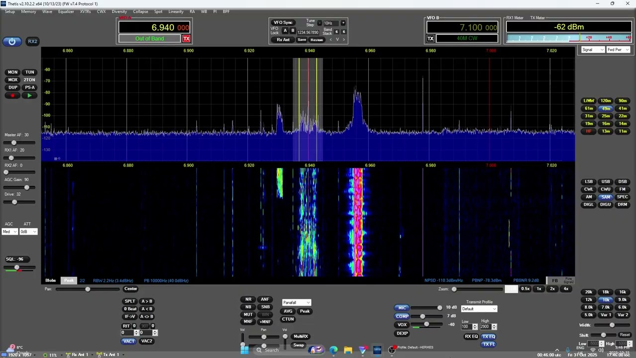Screen dimensions: 636x358
Task: Show hidden system tray icons chevron
Action: tap(556, 350)
